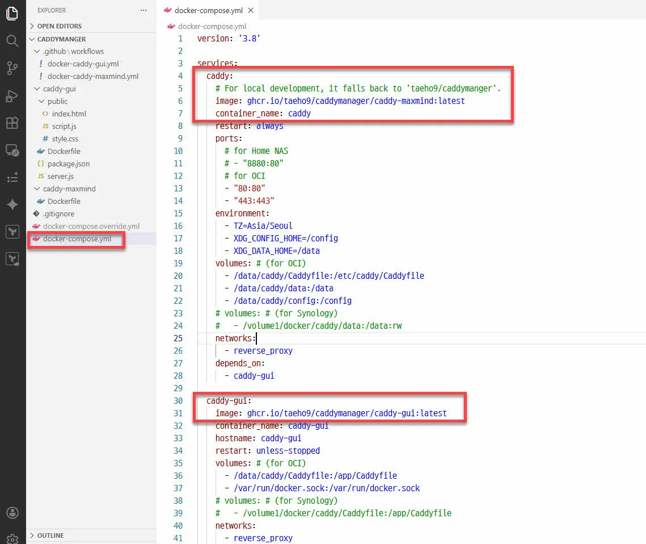Open the Source Control view
This screenshot has height=544, width=646.
(x=12, y=68)
